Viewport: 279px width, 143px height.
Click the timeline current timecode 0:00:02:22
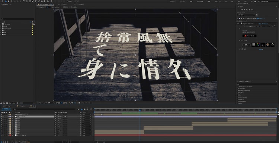point(6,109)
